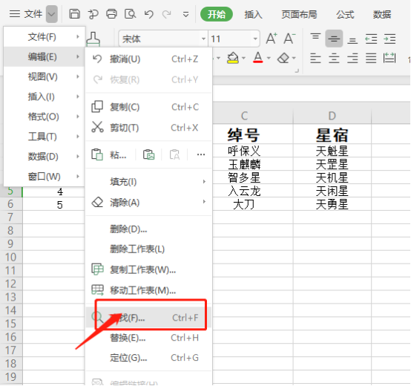Expand the clear format dropdown arrow
The image size is (411, 386).
[294, 58]
